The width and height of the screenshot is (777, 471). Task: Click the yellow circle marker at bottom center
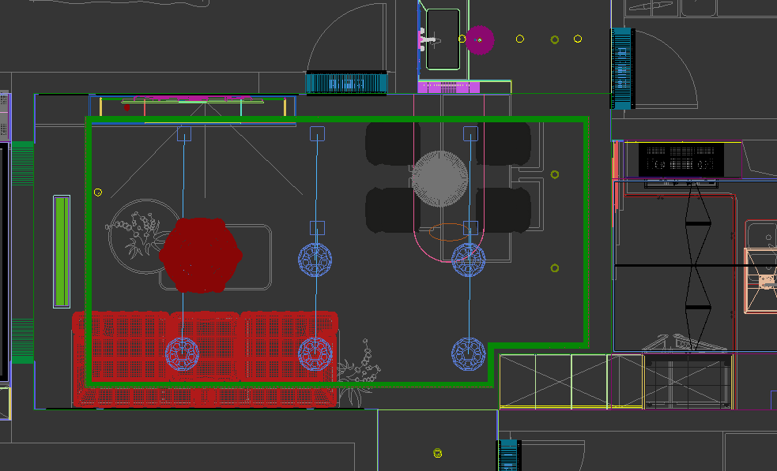(438, 453)
